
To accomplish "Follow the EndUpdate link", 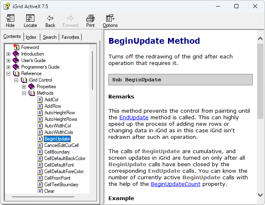I will (x=134, y=118).
